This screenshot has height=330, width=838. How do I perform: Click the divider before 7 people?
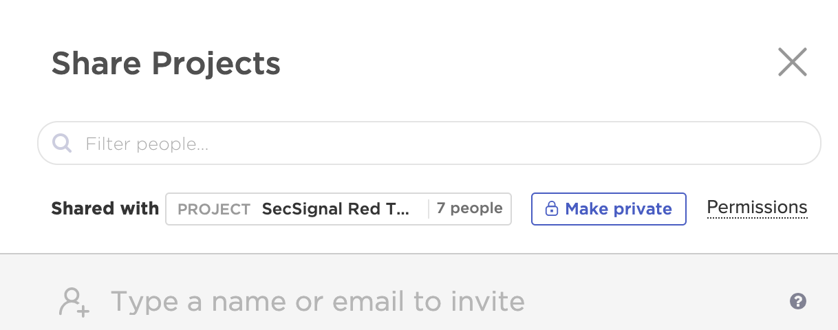(x=429, y=209)
